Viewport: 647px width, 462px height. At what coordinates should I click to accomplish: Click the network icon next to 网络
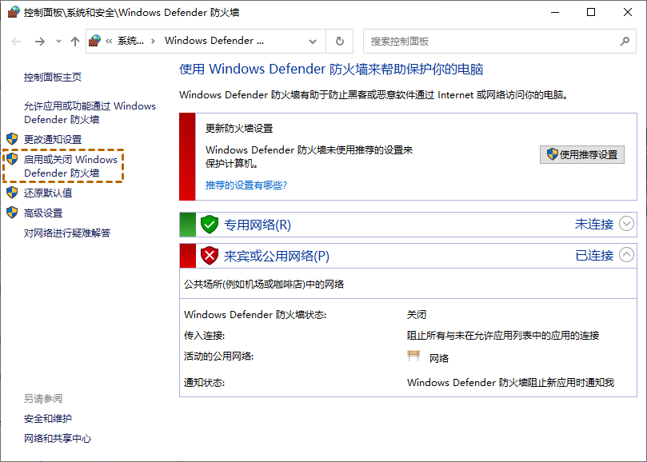tap(413, 356)
